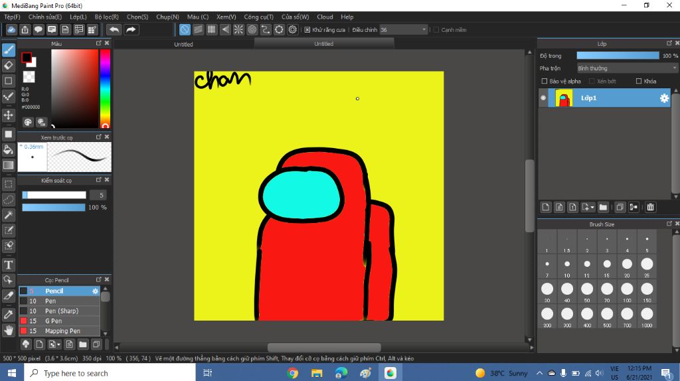680x381 pixels.
Task: Choose the G Pen brush
Action: [x=59, y=321]
